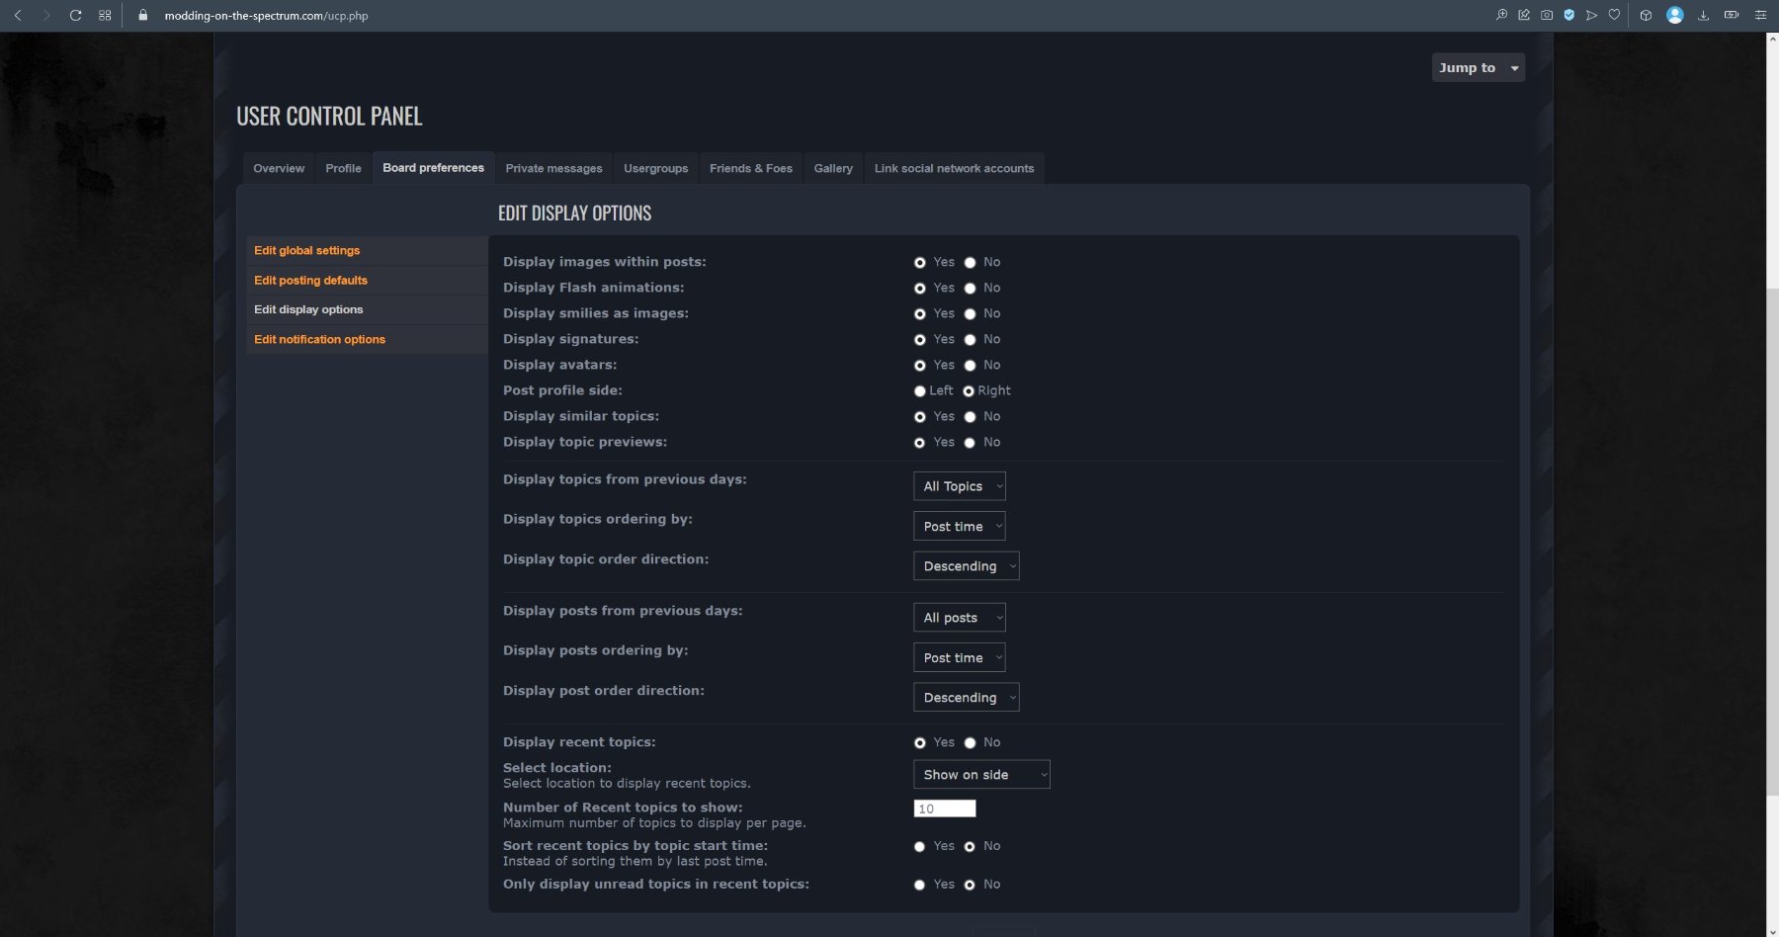Open Edit notification options link
Image resolution: width=1779 pixels, height=937 pixels.
tap(319, 340)
